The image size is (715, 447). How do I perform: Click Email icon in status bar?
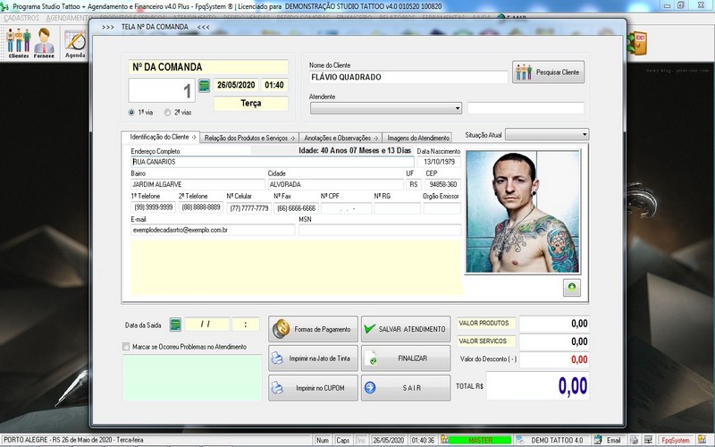pyautogui.click(x=598, y=440)
